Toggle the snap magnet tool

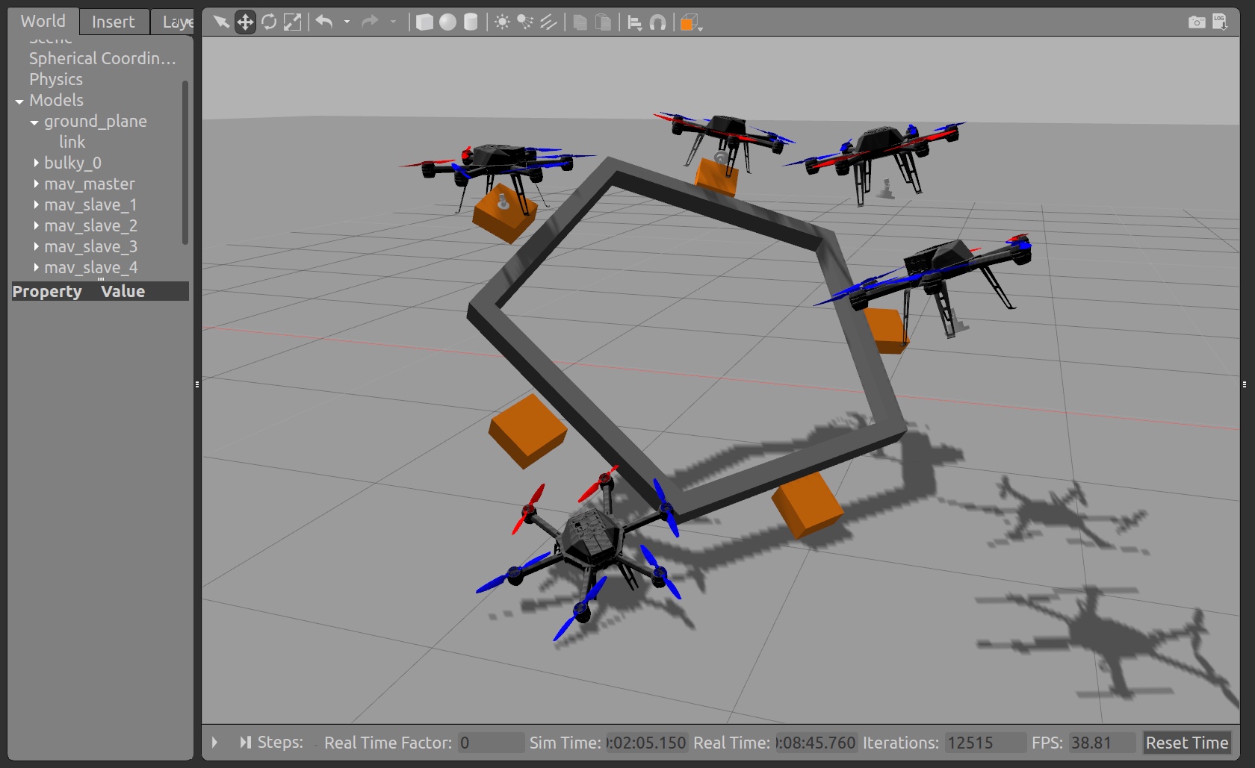point(657,23)
